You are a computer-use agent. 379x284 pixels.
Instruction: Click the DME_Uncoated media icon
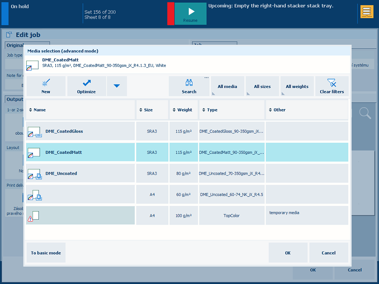tap(35, 174)
